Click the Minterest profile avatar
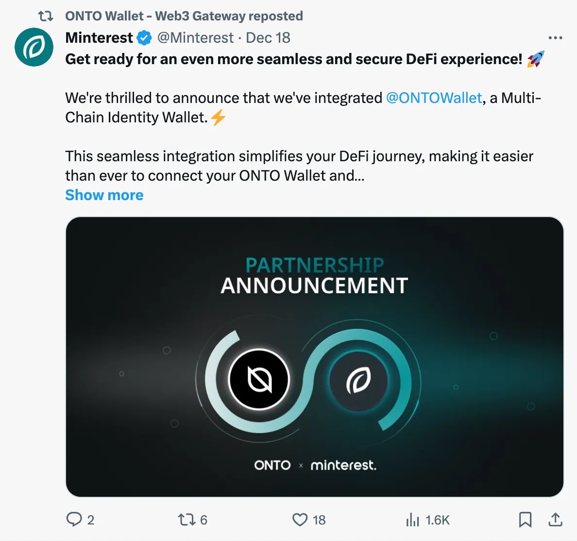Viewport: 577px width, 541px height. coord(34,47)
